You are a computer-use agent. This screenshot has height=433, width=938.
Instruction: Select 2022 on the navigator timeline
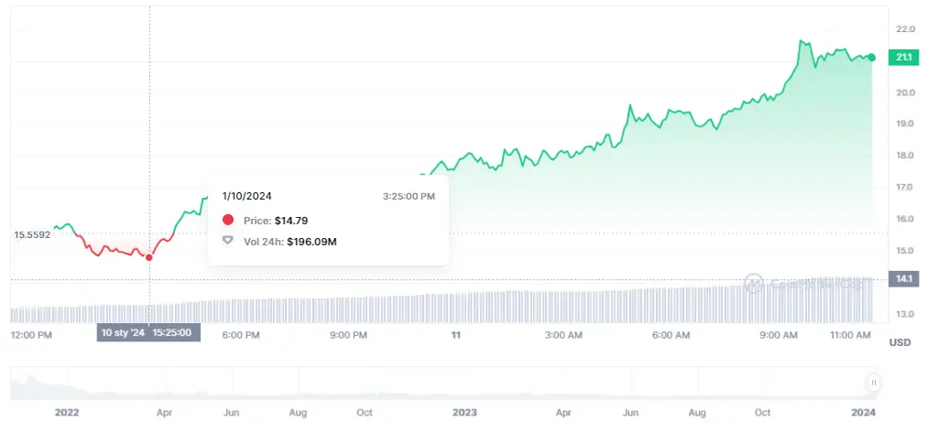tap(67, 413)
